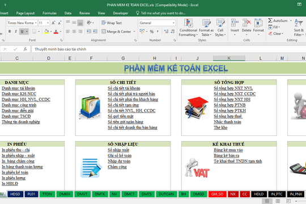Open the Developer tab
The image size is (306, 204).
coord(121,13)
